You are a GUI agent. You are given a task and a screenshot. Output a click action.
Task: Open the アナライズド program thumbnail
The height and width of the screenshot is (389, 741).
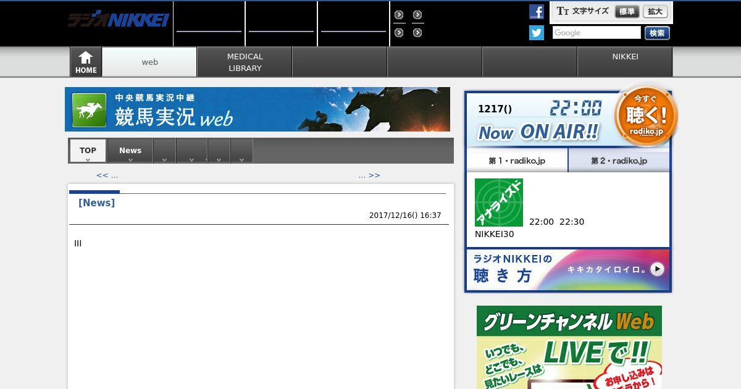click(x=499, y=203)
